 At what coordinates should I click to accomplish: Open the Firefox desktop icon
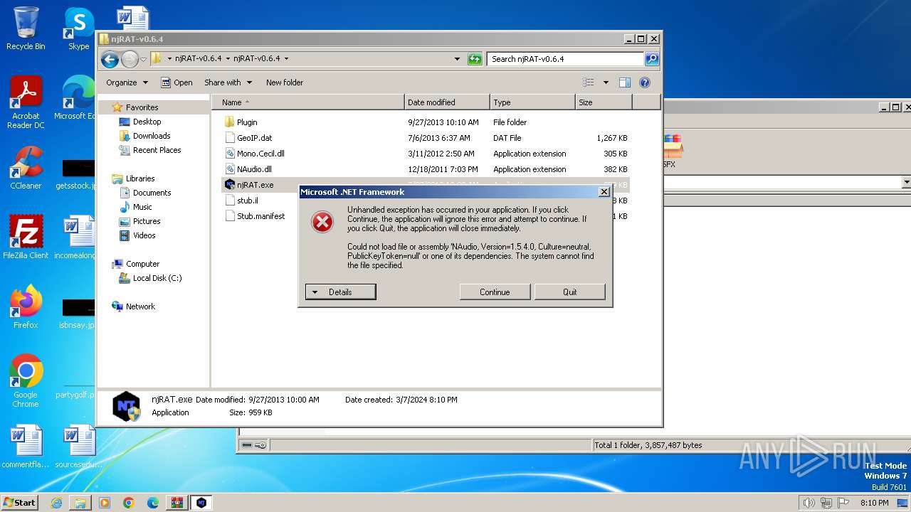coord(26,306)
